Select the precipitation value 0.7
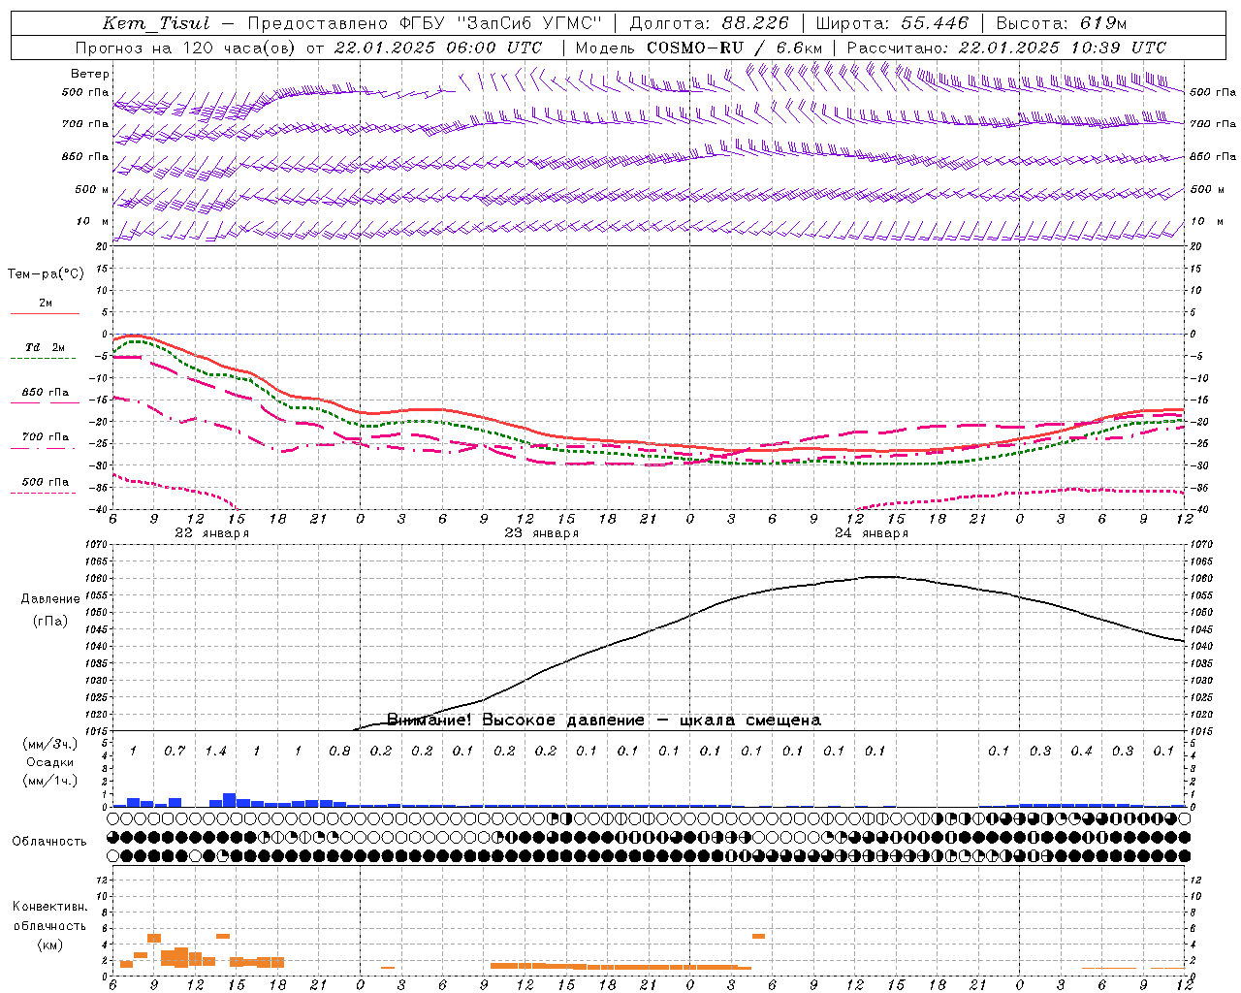The width and height of the screenshot is (1241, 993). coord(175,751)
